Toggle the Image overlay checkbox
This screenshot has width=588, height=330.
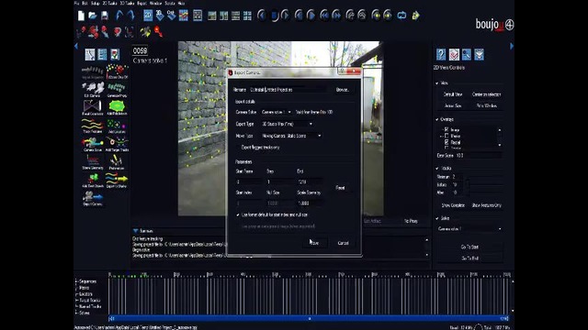(x=447, y=129)
